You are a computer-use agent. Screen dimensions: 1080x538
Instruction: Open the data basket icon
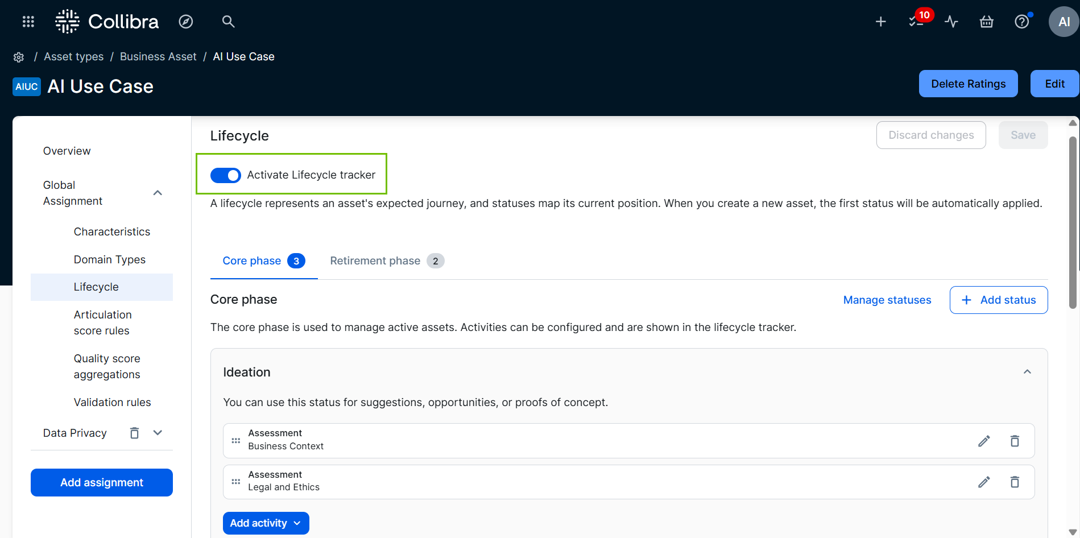pyautogui.click(x=986, y=22)
